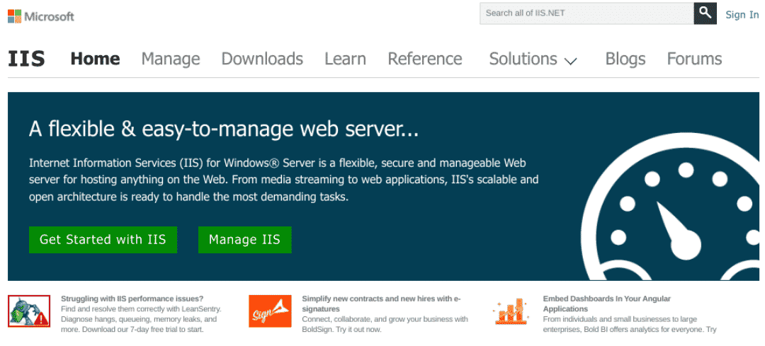Screen dimensions: 765x346
Task: Click the Manage IIS green button
Action: pyautogui.click(x=245, y=240)
